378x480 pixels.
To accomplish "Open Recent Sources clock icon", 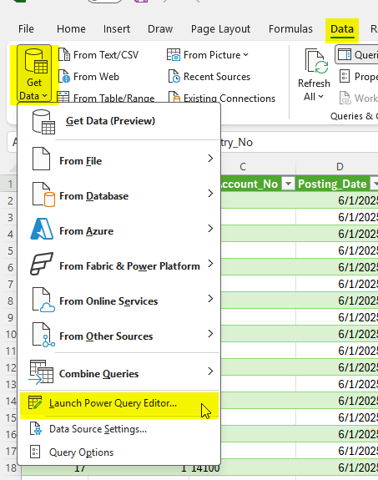I will [174, 77].
